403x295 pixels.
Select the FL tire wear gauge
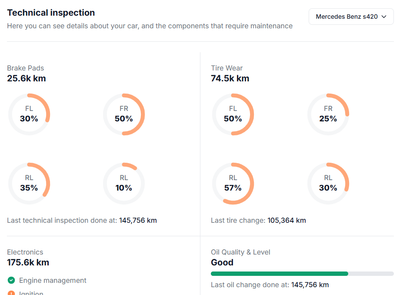pyautogui.click(x=233, y=114)
